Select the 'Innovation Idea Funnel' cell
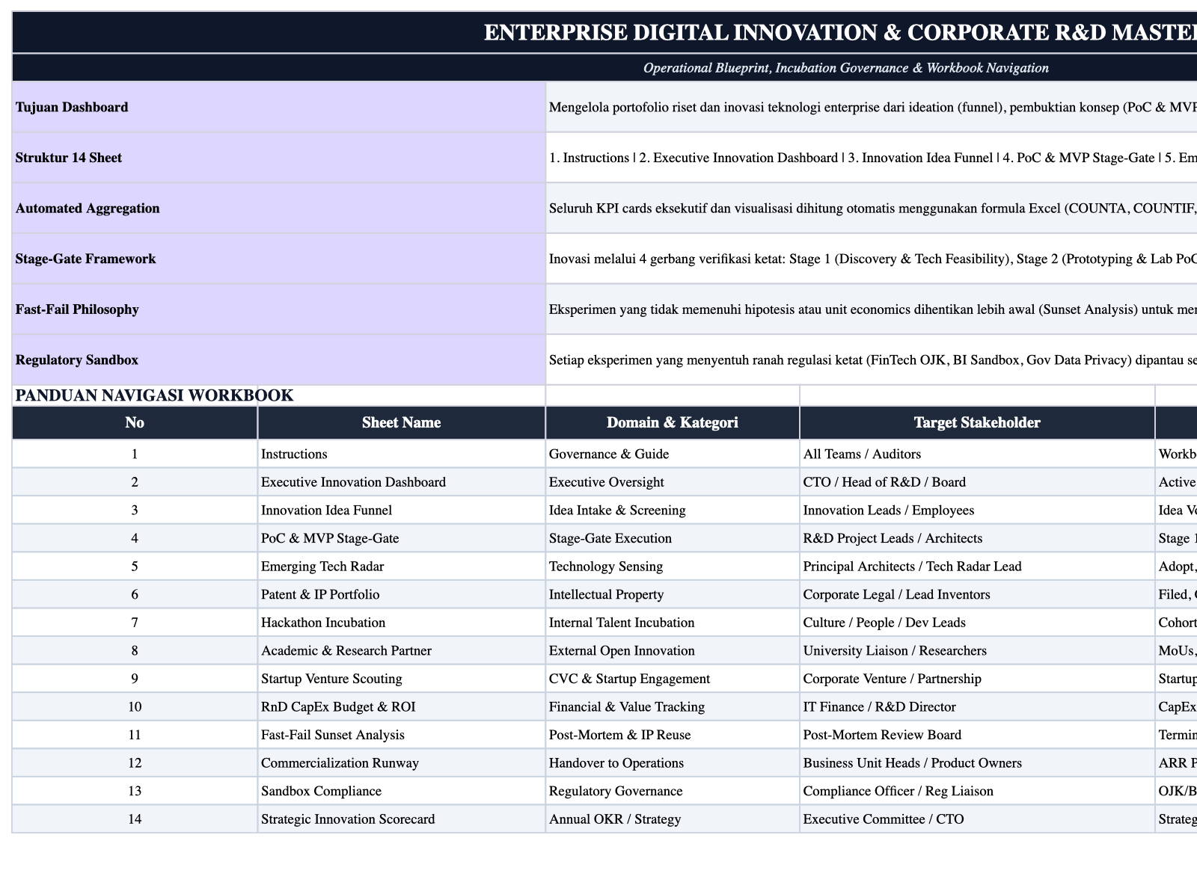Screen dimensions: 1197x891 [402, 511]
